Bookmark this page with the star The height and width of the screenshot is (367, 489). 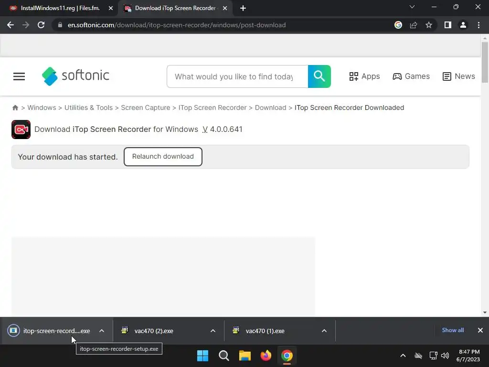tap(429, 25)
